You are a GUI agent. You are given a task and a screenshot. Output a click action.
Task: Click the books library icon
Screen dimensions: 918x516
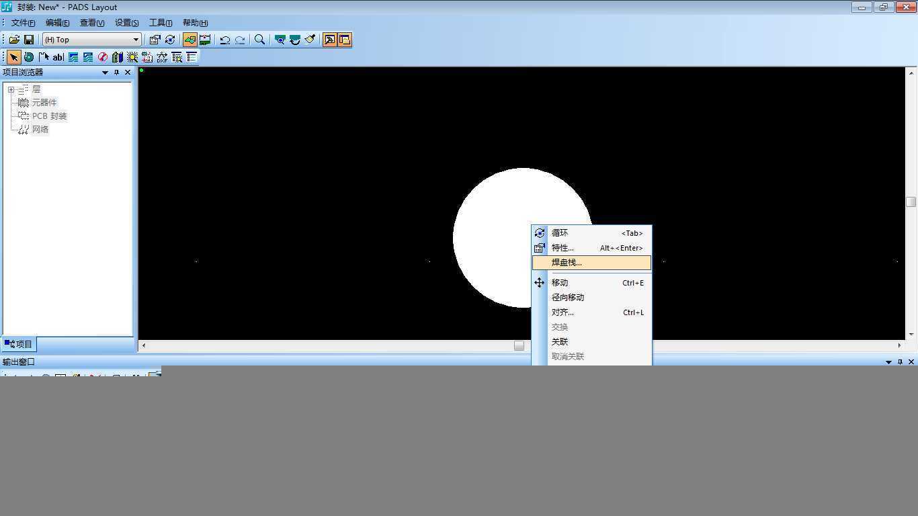point(118,57)
